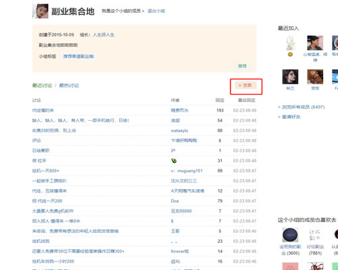Open the discussion titled 评论
This screenshot has height=270, width=338.
(37, 140)
